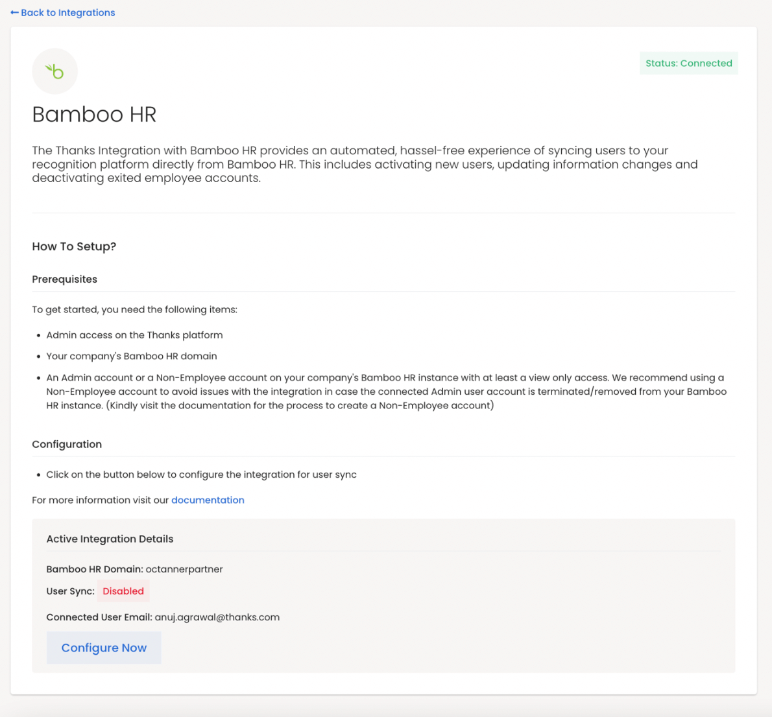The image size is (772, 717).
Task: Click the Prerequisites section heading
Action: 64,279
